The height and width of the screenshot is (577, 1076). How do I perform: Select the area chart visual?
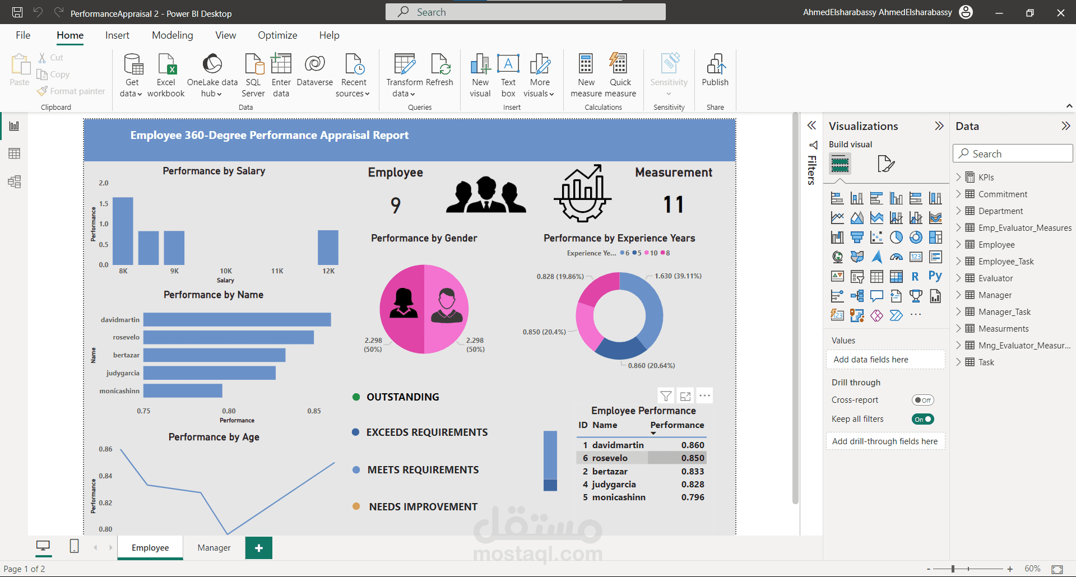(x=857, y=218)
